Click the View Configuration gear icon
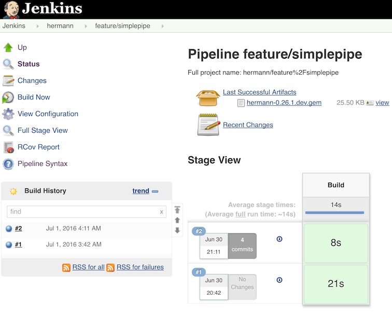The width and height of the screenshot is (392, 315). 8,114
